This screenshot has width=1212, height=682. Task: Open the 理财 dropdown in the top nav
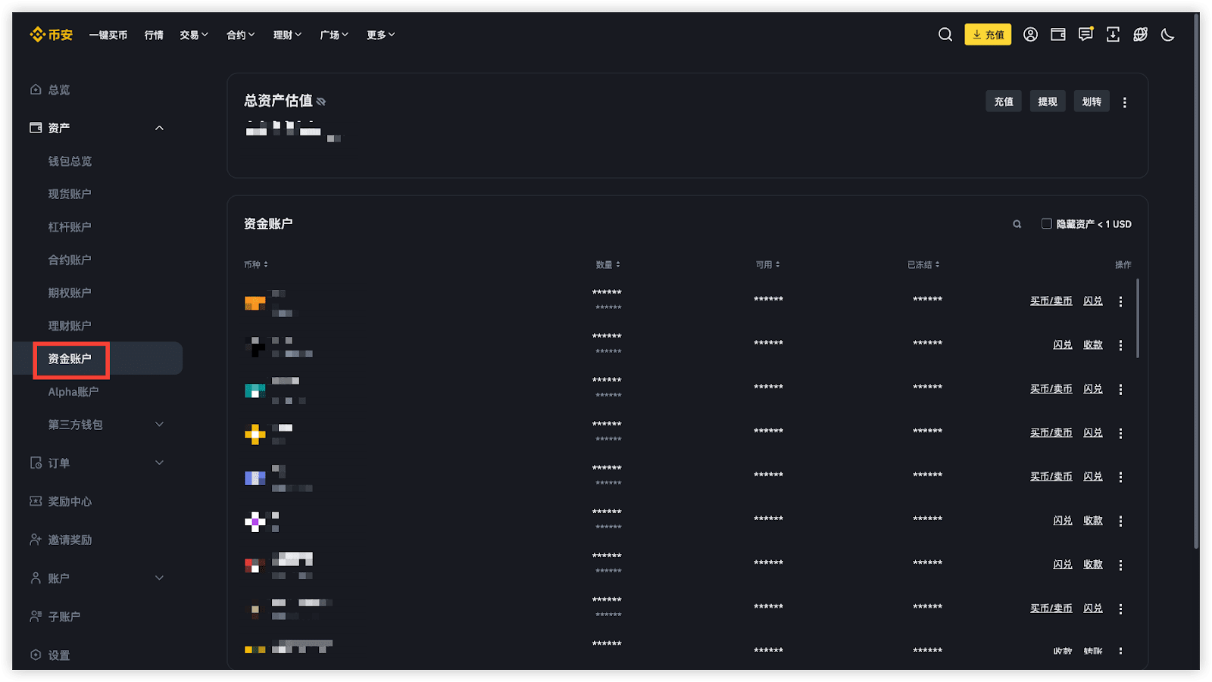[x=288, y=35]
